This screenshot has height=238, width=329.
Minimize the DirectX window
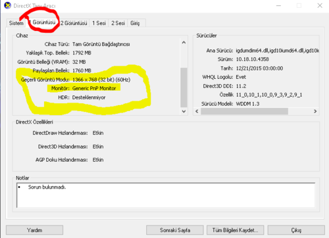click(278, 5)
